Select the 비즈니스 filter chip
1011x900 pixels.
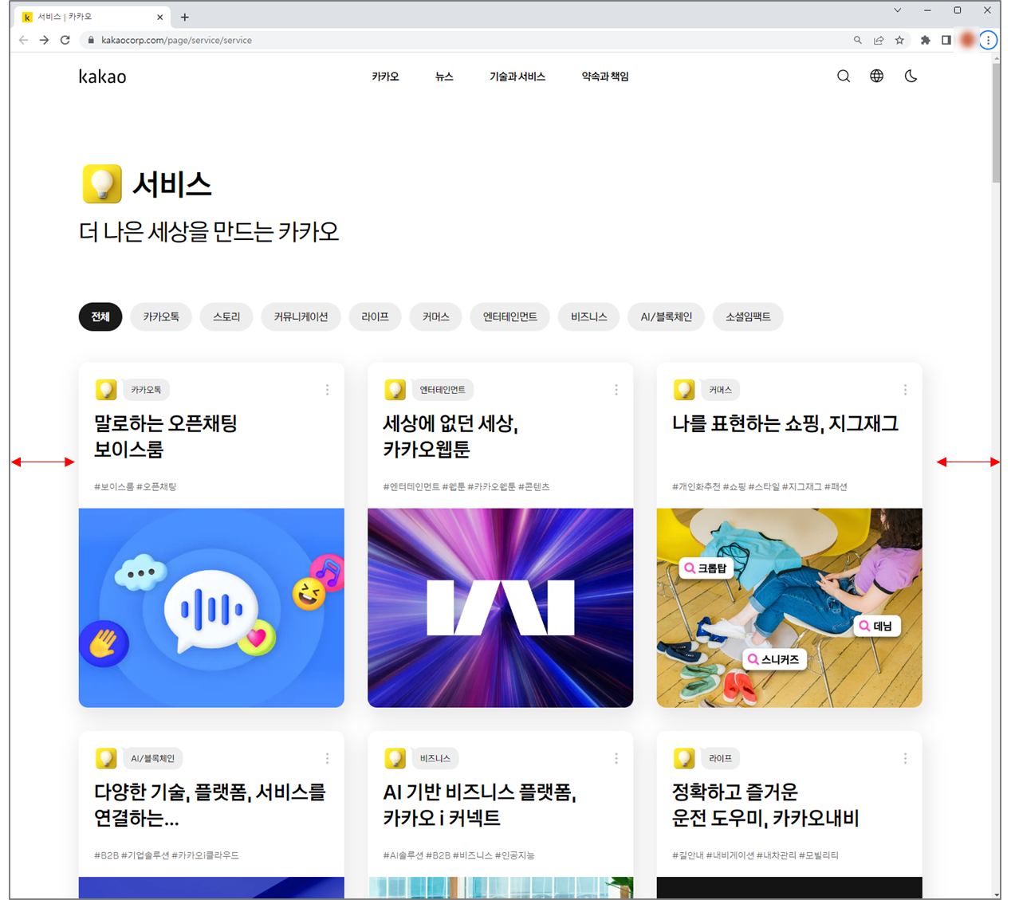(x=589, y=316)
